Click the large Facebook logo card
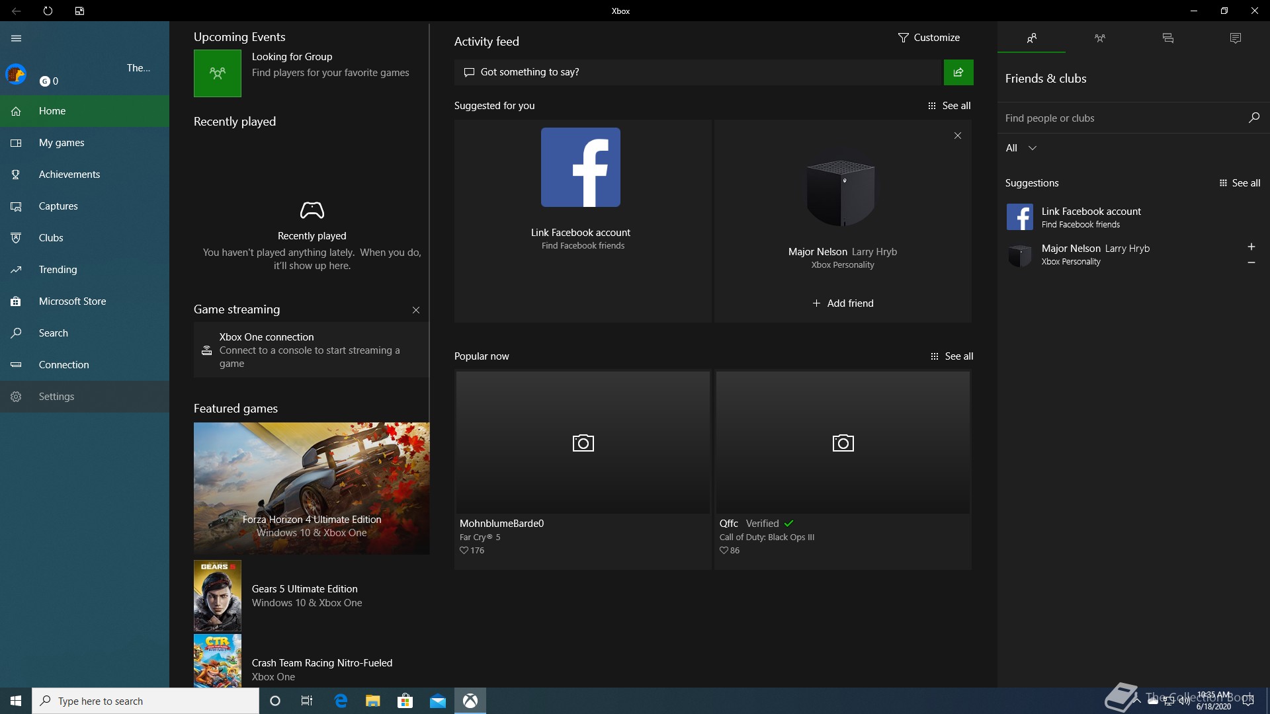The height and width of the screenshot is (714, 1270). coord(581,167)
